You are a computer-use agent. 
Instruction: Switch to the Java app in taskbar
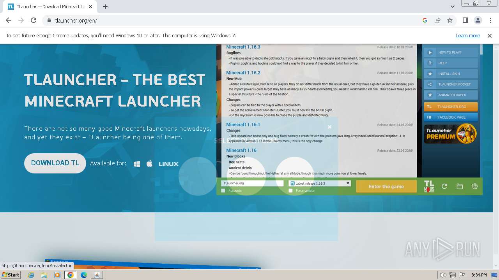[97, 275]
